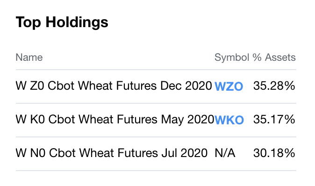The height and width of the screenshot is (186, 315).
Task: Click divider between Dec 2020 and May 2020 rows
Action: click(156, 103)
